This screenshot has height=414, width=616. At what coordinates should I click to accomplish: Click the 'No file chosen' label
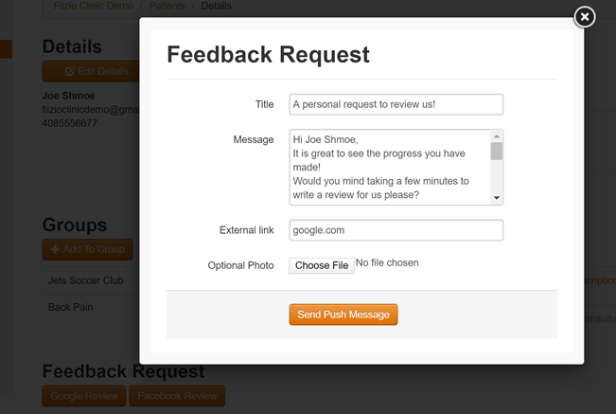coord(387,263)
